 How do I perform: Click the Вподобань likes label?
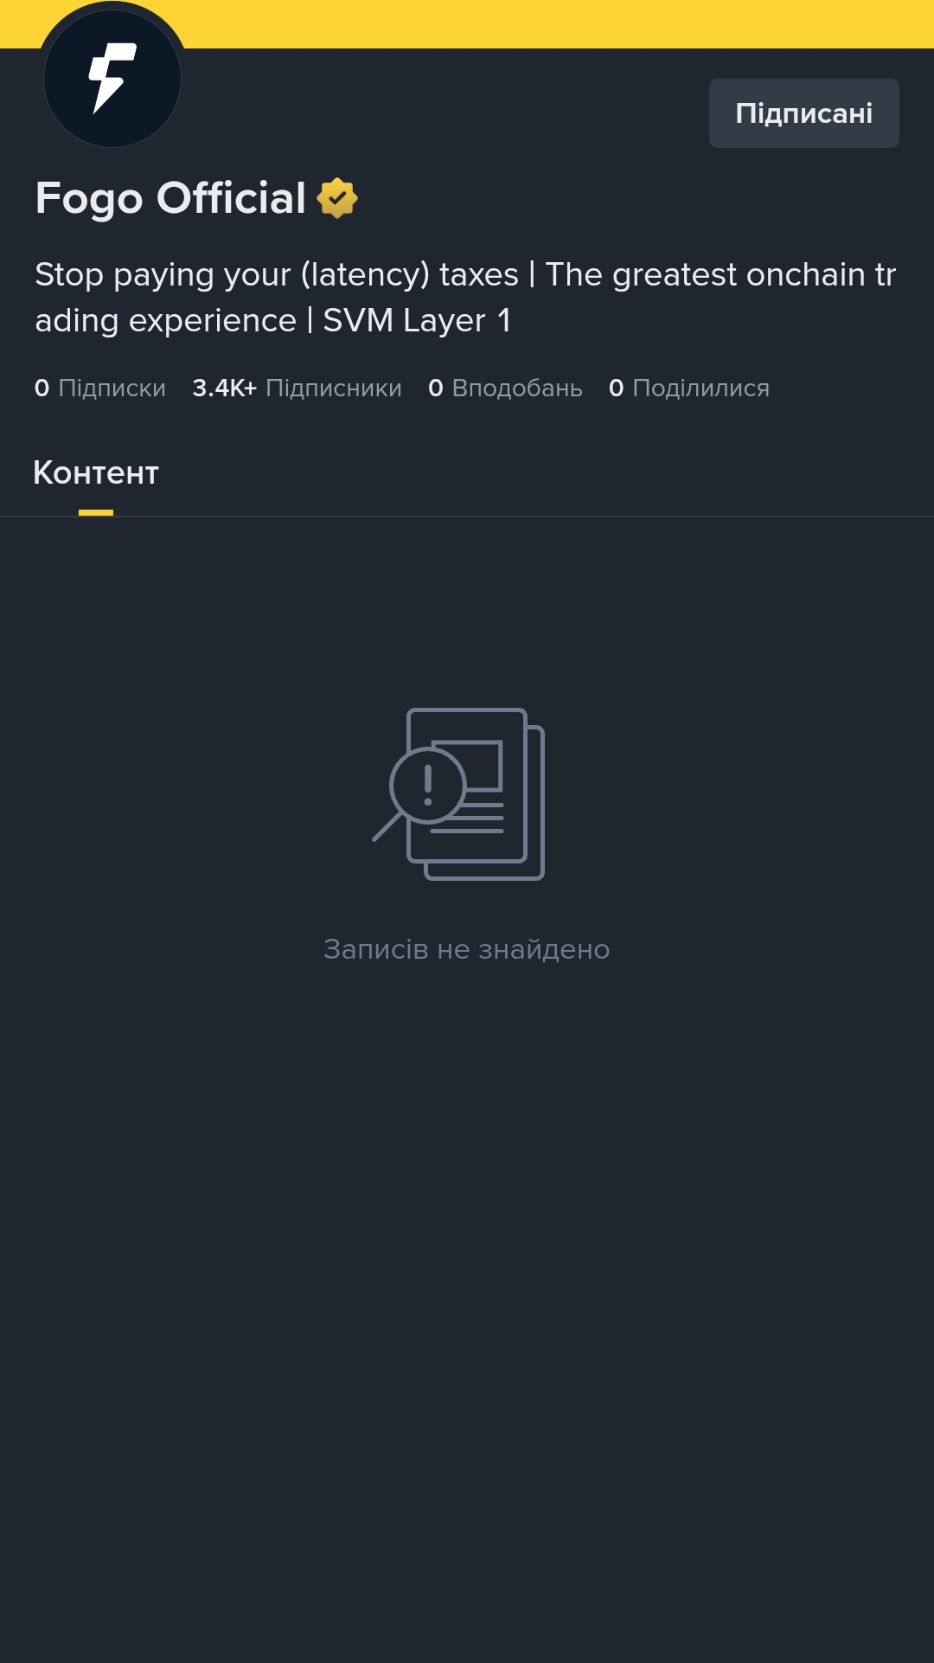coord(517,388)
